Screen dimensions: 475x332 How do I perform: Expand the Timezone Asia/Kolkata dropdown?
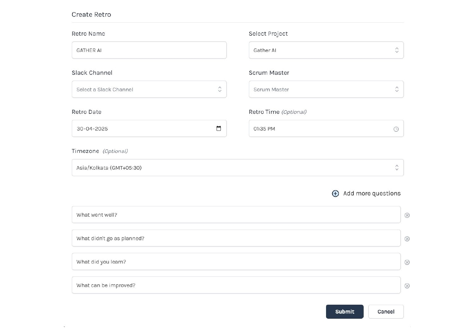pos(237,167)
